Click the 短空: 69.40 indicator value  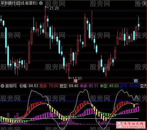69,86
